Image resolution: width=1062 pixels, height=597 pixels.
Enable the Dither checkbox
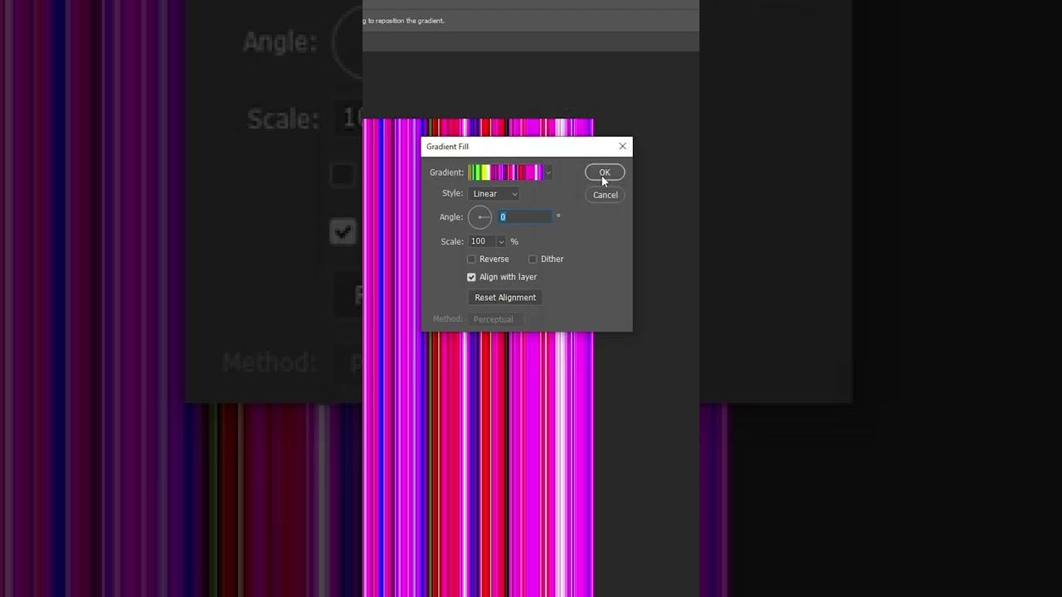coord(533,259)
